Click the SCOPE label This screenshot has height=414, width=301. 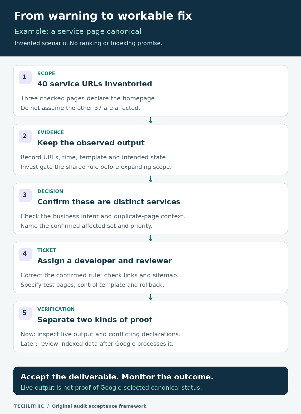pyautogui.click(x=46, y=74)
